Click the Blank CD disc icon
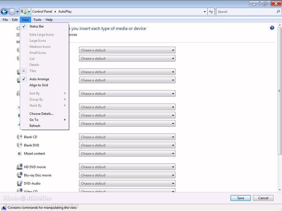 coord(20,137)
